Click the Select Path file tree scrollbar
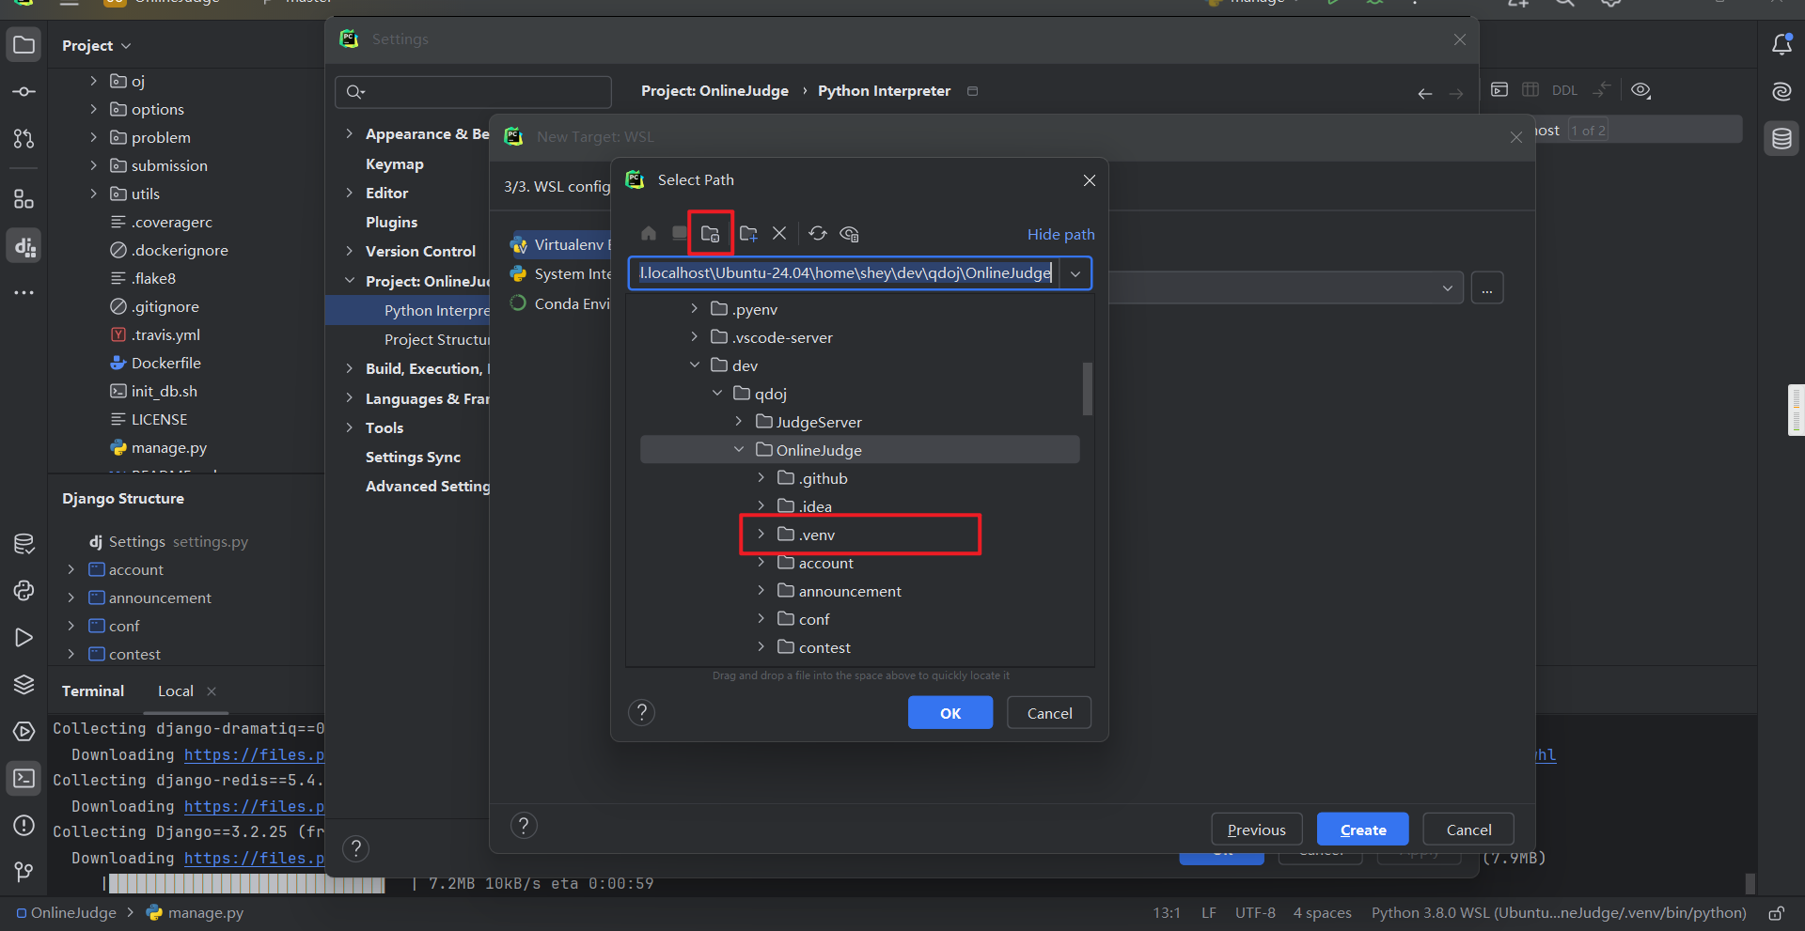Screen dimensions: 1805x931 pos(1088,388)
